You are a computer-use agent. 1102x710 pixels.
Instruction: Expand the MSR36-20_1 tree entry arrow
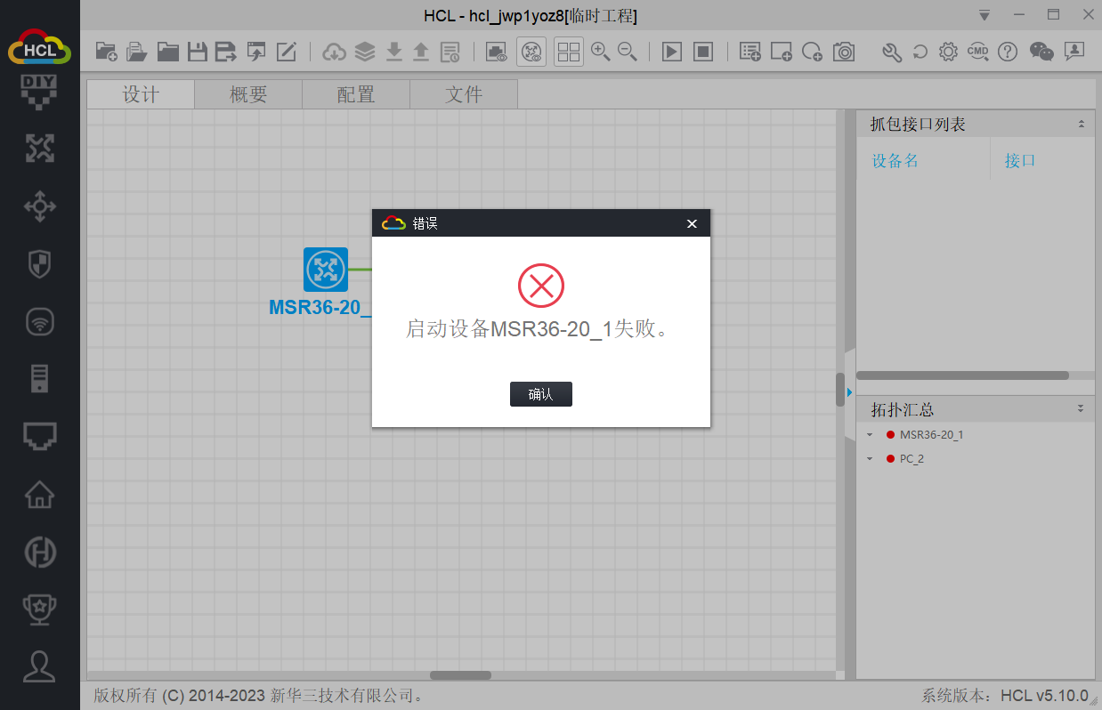(x=869, y=435)
